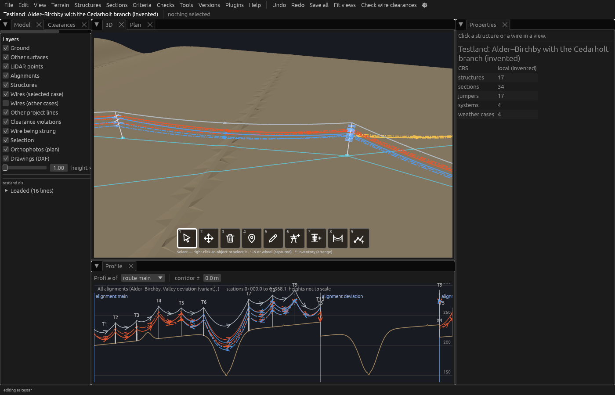Screen dimensions: 615x395
Task: Enable Wires (other cases) layer
Action: [x=6, y=103]
